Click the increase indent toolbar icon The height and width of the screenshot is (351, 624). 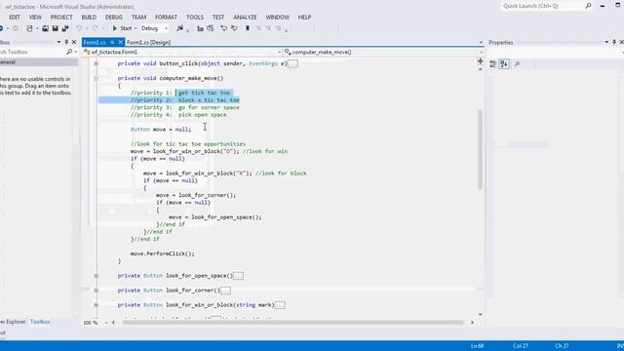(x=211, y=28)
